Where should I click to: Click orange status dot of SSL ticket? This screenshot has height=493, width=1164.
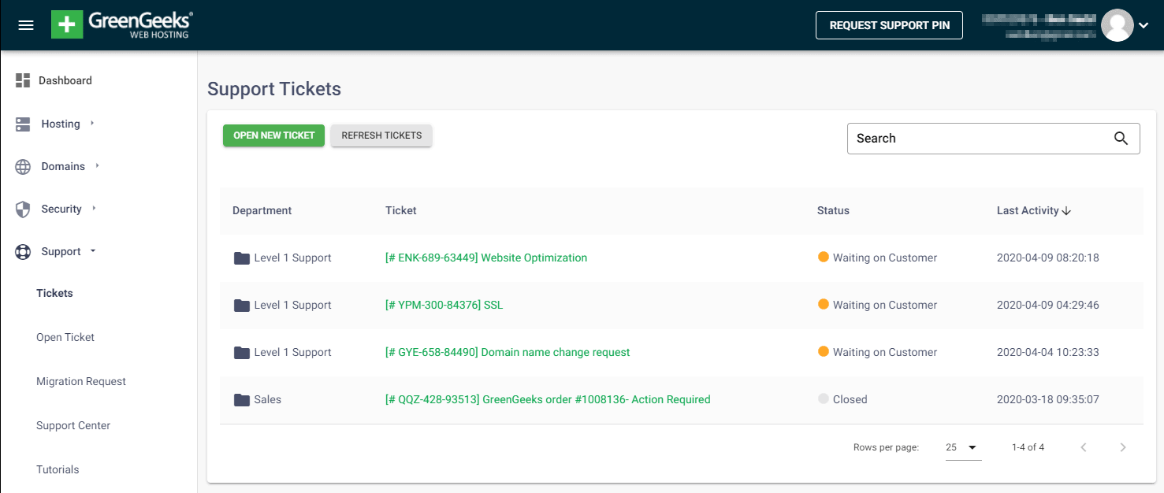click(824, 304)
